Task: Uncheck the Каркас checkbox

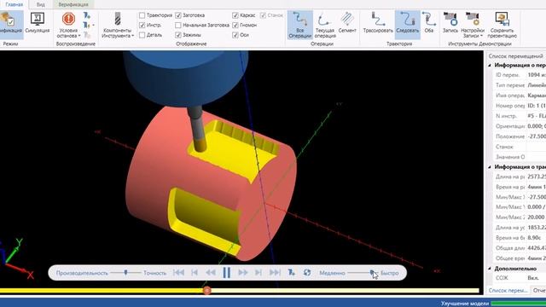Action: coord(235,15)
